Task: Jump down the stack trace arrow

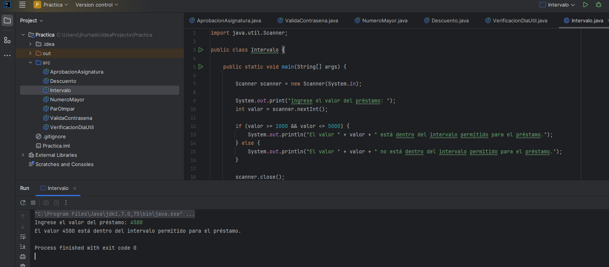Action: pos(23,227)
